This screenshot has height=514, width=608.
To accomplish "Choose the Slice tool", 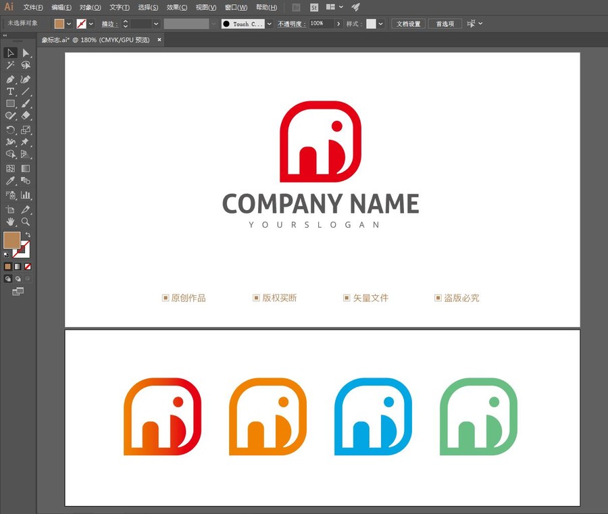I will [x=26, y=209].
